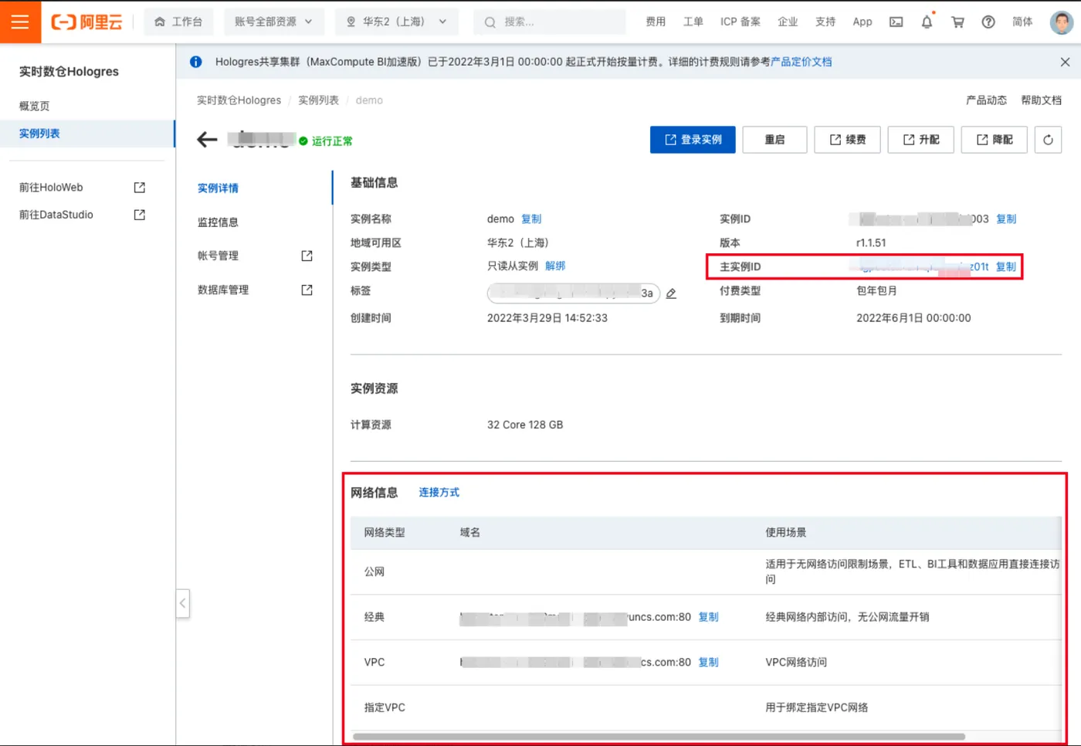
Task: Copy the 主实例ID value
Action: click(x=1006, y=266)
